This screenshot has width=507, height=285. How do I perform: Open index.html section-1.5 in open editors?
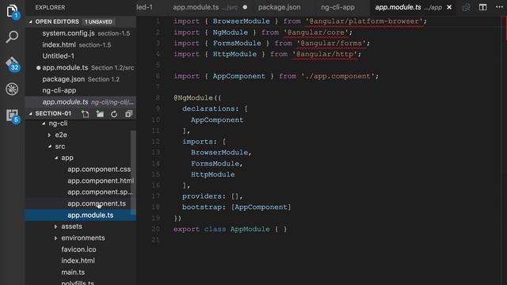click(x=81, y=45)
